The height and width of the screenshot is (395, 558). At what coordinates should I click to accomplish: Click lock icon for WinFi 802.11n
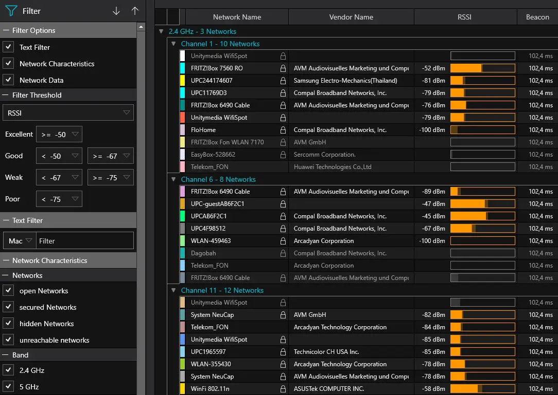(283, 389)
